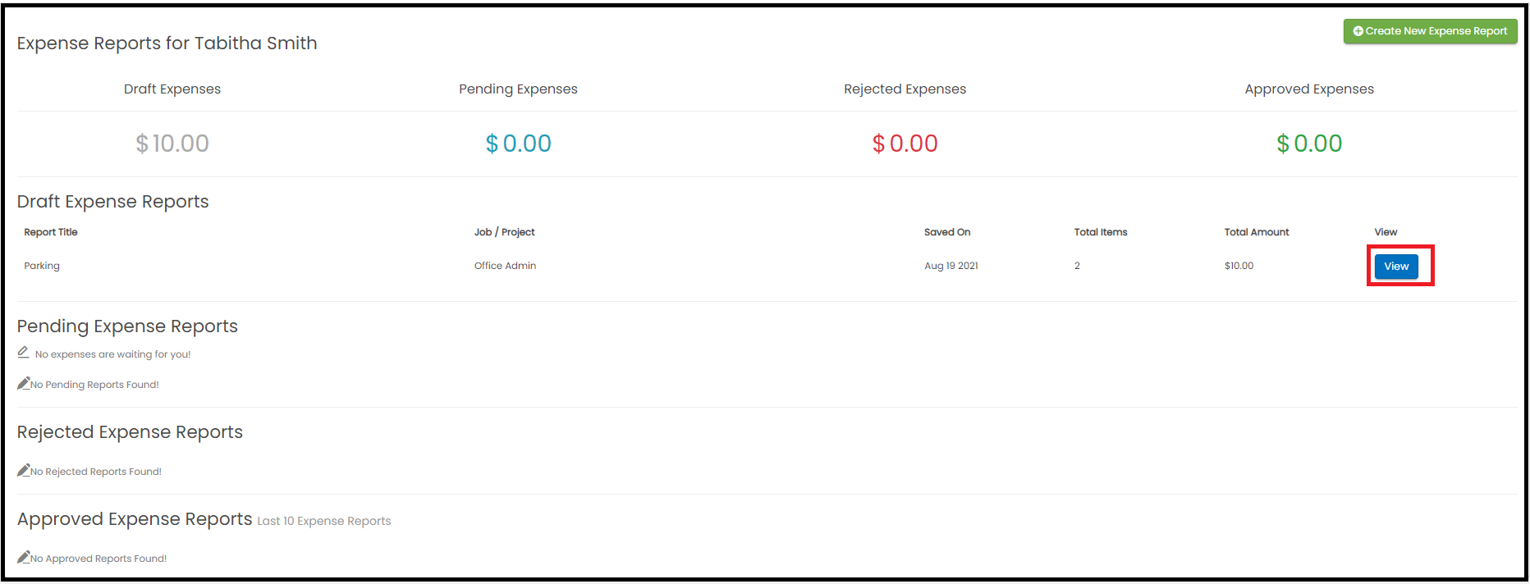The image size is (1530, 584).
Task: Click the Total Amount column header
Action: 1257,232
